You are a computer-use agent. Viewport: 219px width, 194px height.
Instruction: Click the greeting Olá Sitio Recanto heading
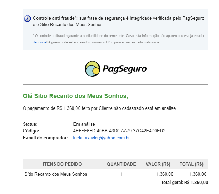(x=75, y=96)
